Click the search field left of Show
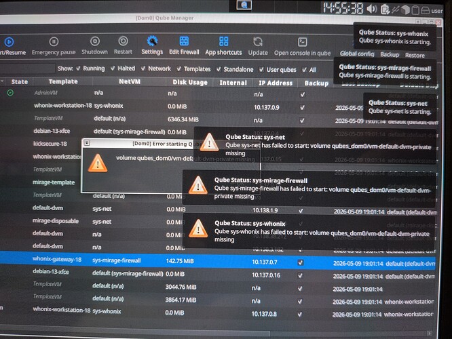This screenshot has width=452, height=339. coord(26,68)
